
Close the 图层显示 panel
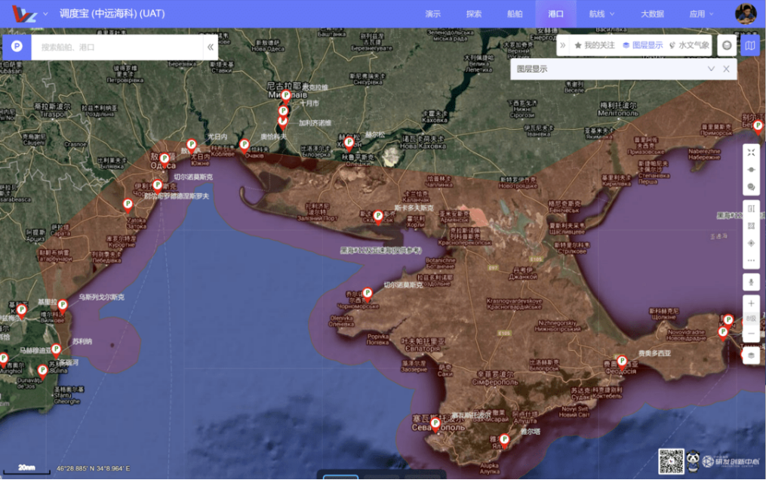(727, 69)
